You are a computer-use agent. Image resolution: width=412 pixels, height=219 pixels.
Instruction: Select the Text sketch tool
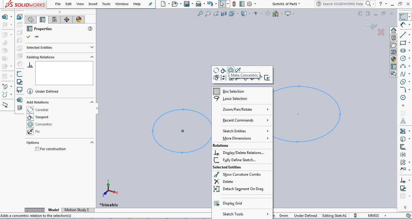point(403,121)
